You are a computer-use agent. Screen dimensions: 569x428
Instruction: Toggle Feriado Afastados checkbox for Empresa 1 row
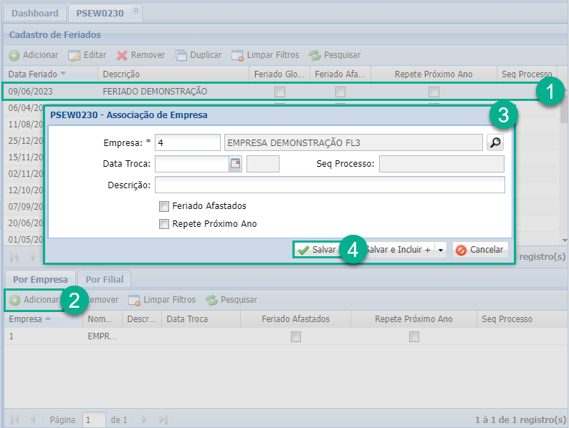[295, 336]
